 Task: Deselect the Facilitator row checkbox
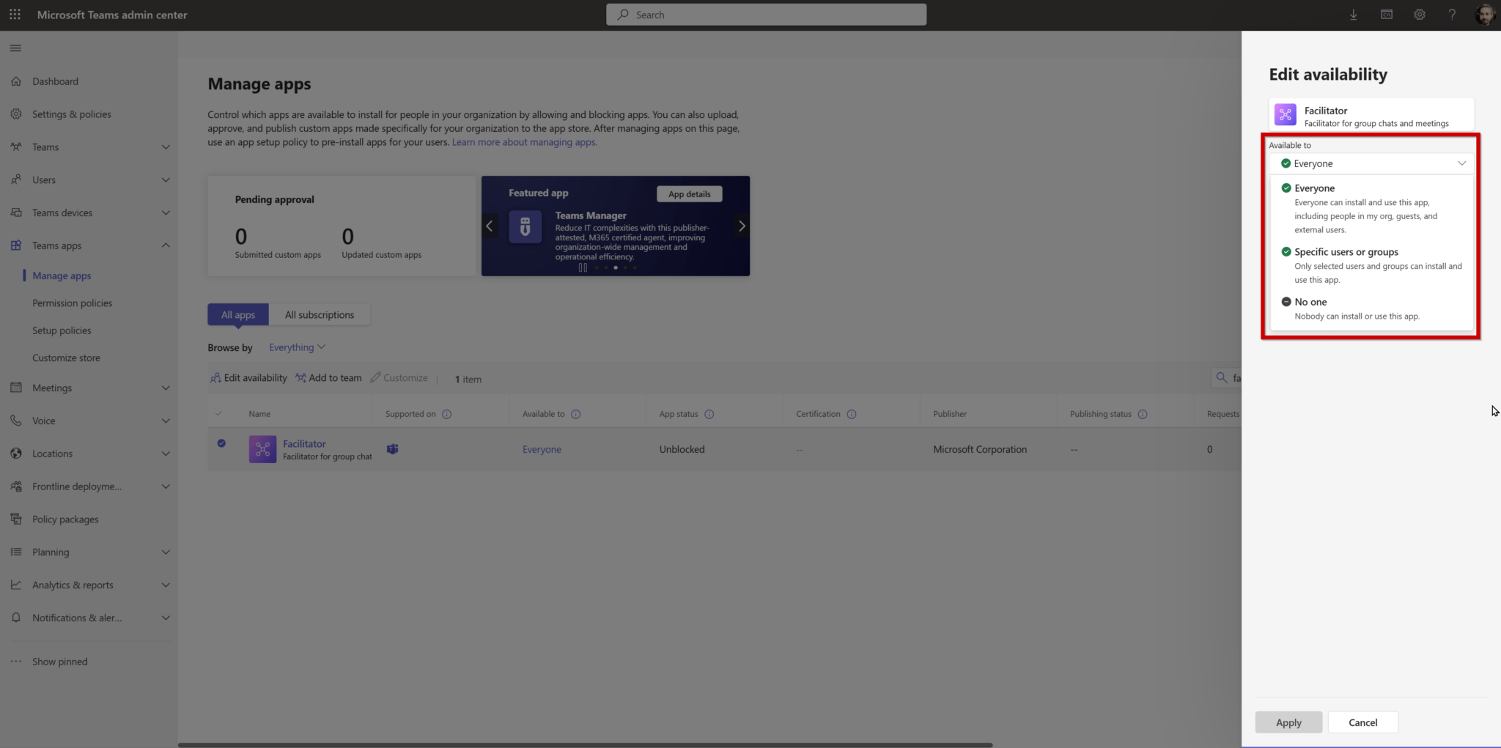[x=221, y=443]
